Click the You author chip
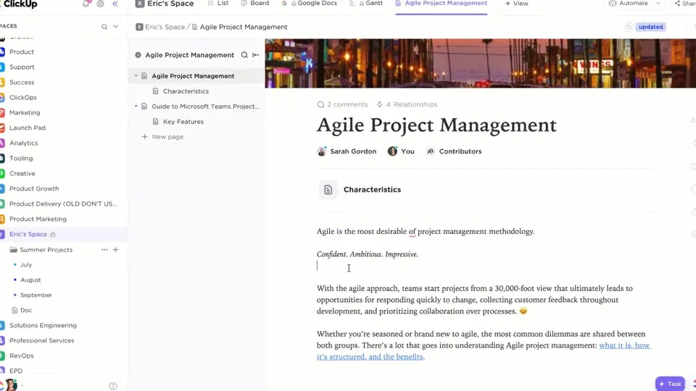 pyautogui.click(x=401, y=151)
